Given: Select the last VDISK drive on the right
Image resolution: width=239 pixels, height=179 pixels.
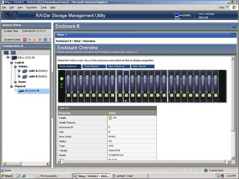Looking at the screenshot, I should (x=215, y=86).
